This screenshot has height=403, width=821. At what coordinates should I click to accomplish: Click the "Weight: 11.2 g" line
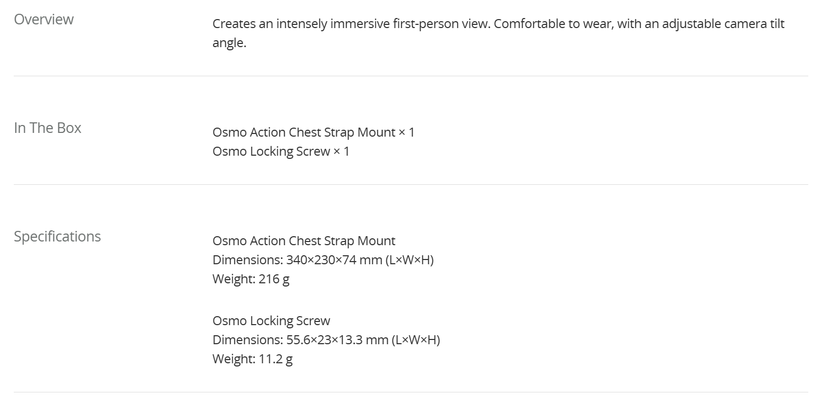coord(252,359)
